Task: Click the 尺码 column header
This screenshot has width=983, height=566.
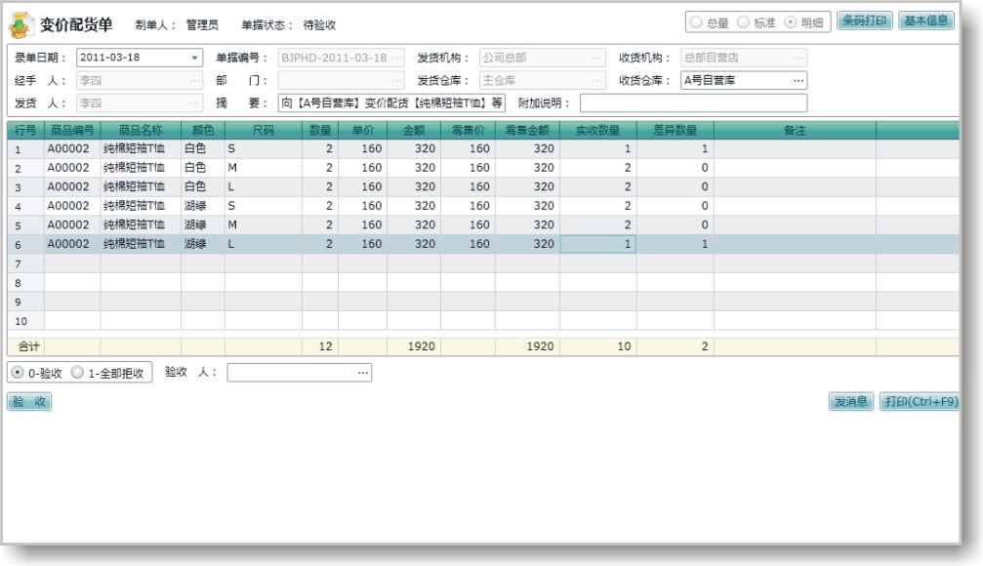Action: point(264,131)
